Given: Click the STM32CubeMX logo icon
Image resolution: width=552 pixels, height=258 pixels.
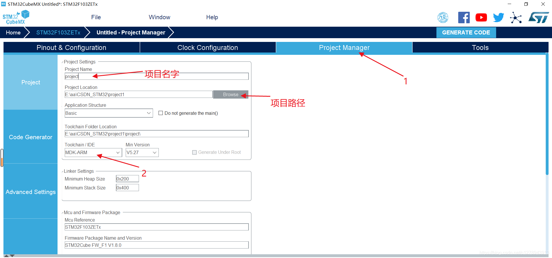Looking at the screenshot, I should (16, 18).
